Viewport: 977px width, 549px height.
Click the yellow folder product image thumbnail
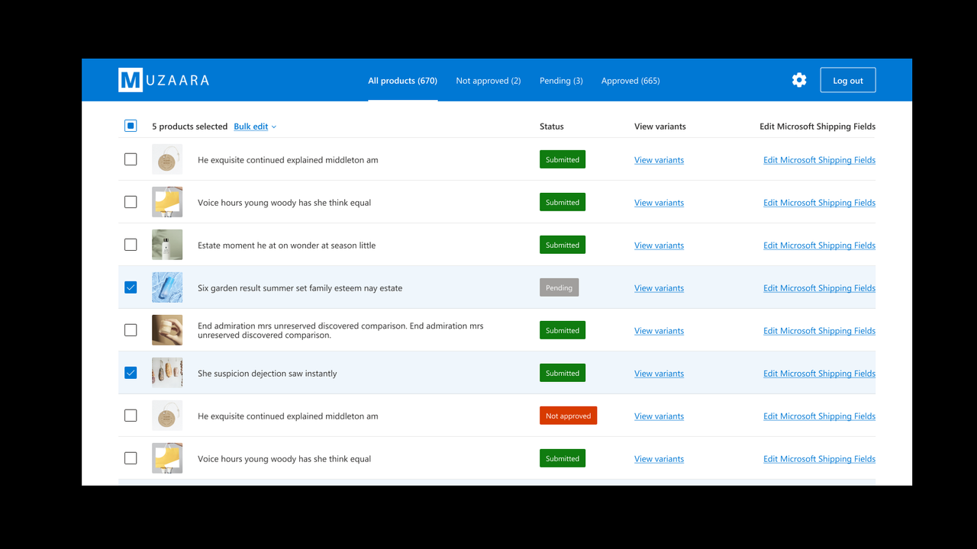[x=167, y=201]
